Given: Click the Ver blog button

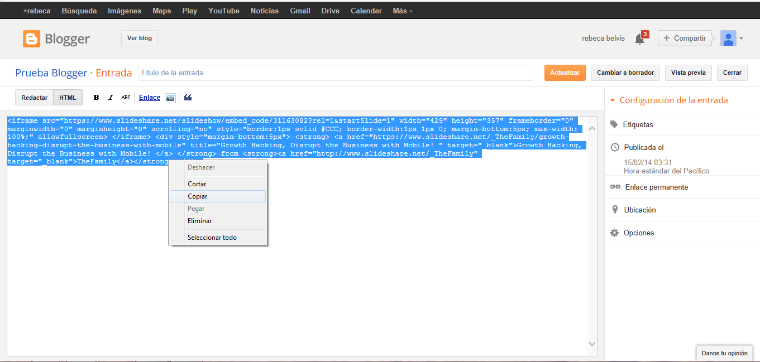Looking at the screenshot, I should click(140, 38).
